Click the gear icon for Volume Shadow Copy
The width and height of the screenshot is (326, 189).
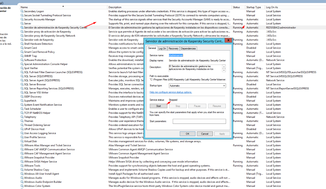22,170
